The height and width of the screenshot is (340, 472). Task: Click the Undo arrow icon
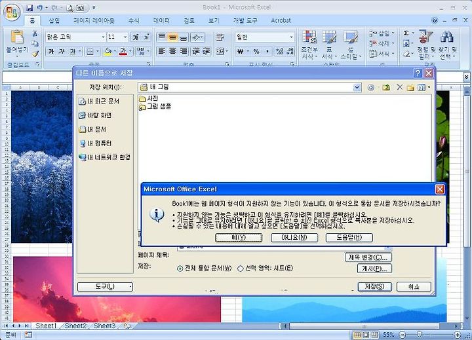point(39,8)
